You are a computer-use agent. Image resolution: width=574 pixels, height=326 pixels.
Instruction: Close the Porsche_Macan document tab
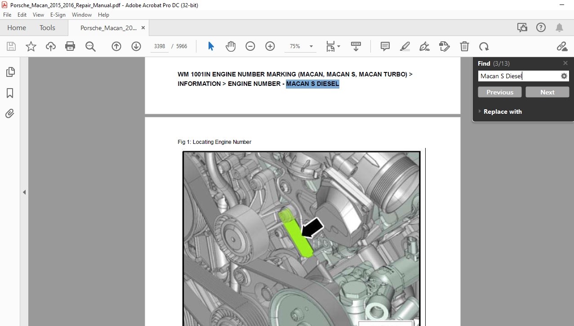pos(143,28)
